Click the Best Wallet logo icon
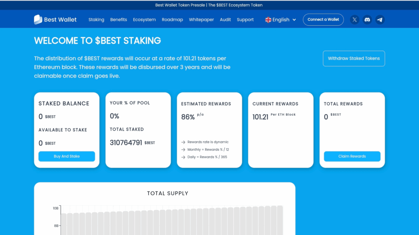The width and height of the screenshot is (419, 235). (38, 20)
